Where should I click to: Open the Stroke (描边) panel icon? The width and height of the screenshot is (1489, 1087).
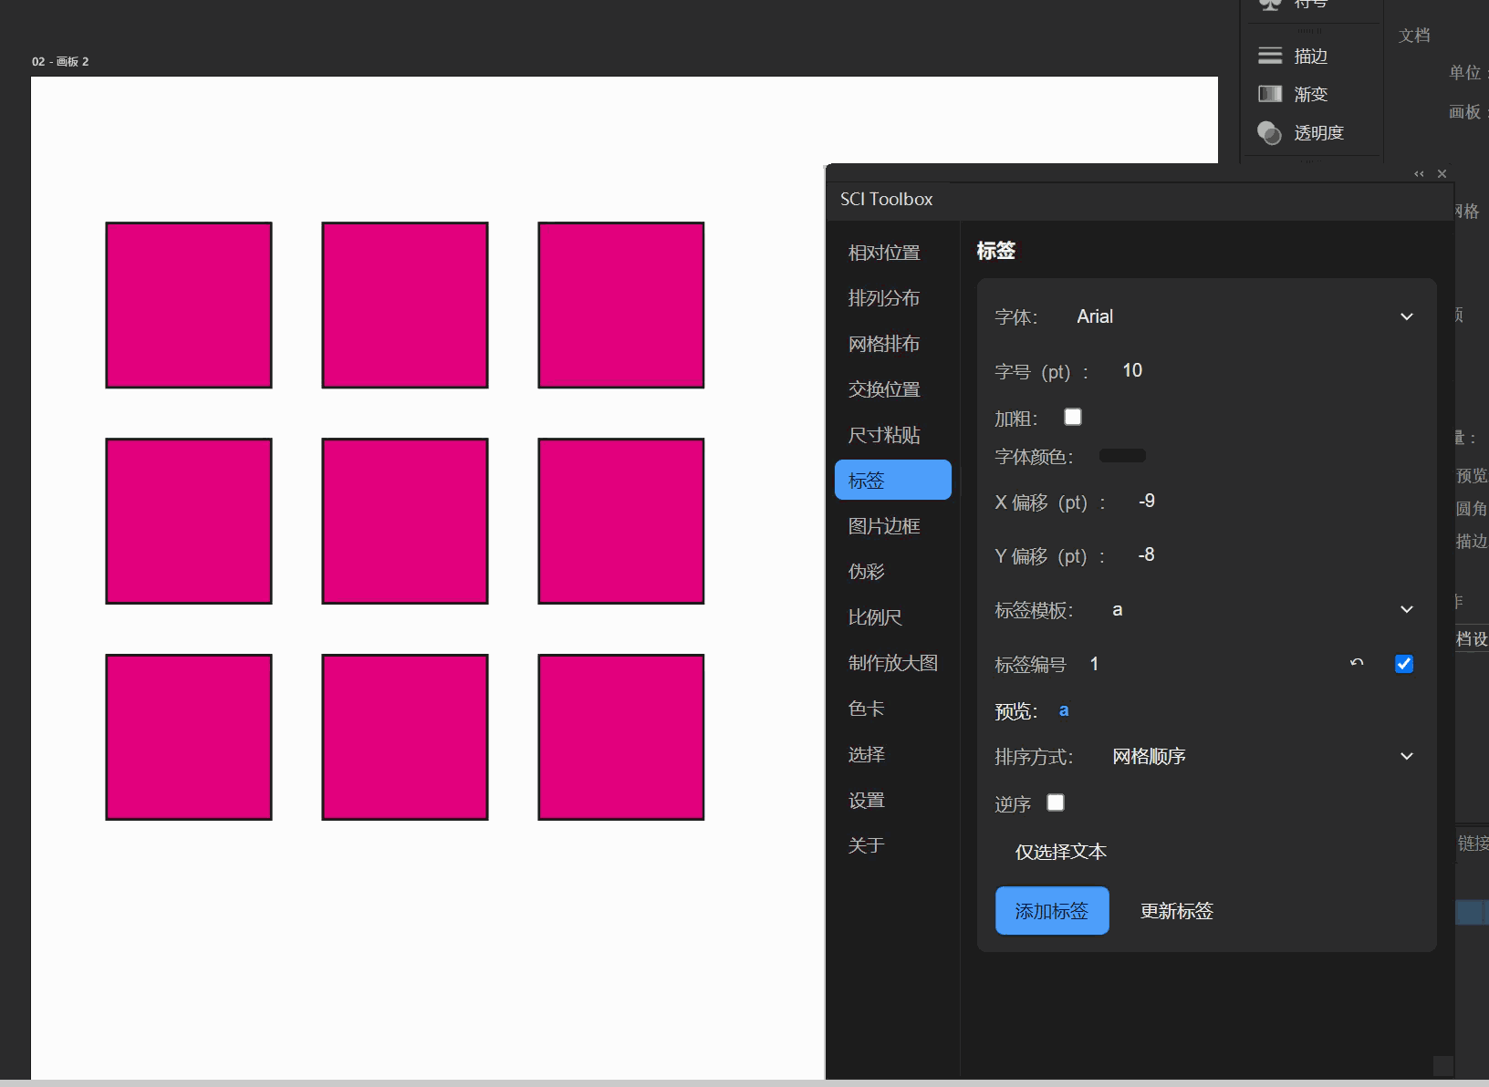coord(1270,56)
